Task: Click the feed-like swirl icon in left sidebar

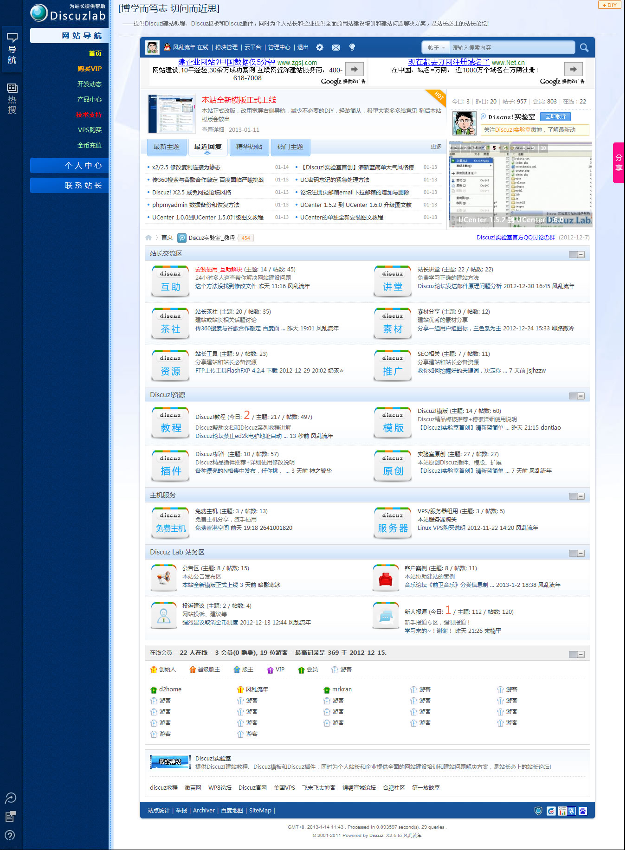Action: [10, 798]
